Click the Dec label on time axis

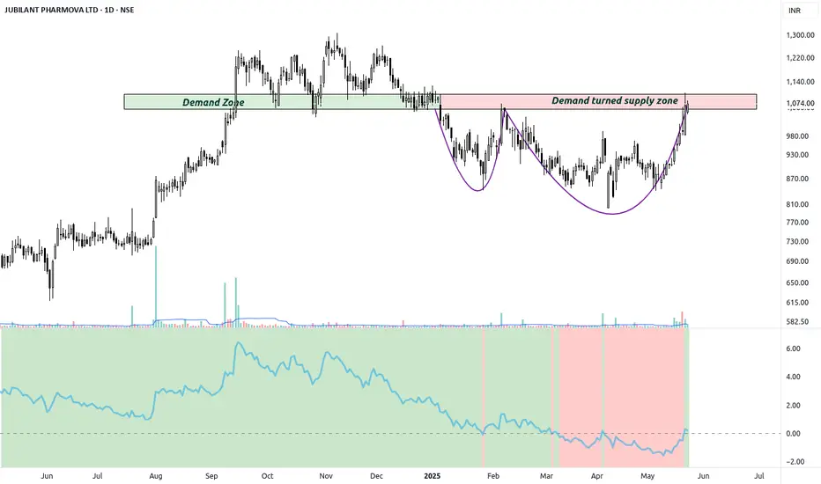click(x=376, y=476)
